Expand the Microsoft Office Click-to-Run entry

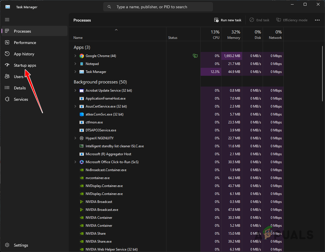(x=75, y=162)
